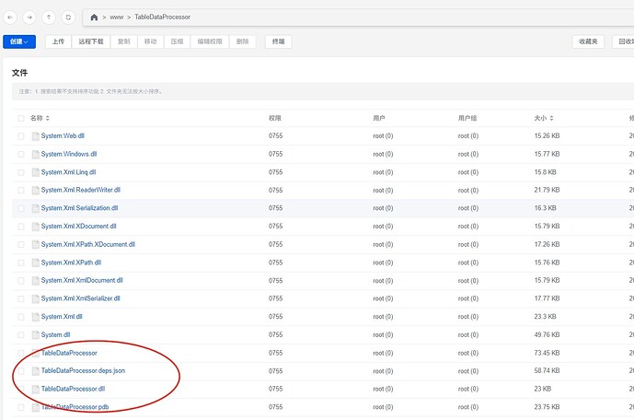Click the file icon beside System.dll
Screen dimensions: 634x420
pyautogui.click(x=36, y=335)
